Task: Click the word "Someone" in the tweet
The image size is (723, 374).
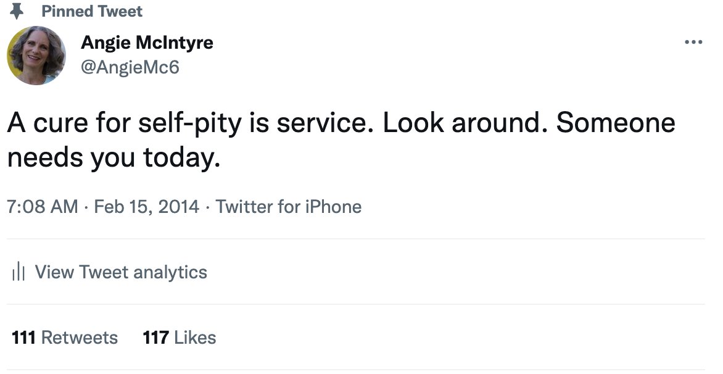Action: [x=615, y=123]
